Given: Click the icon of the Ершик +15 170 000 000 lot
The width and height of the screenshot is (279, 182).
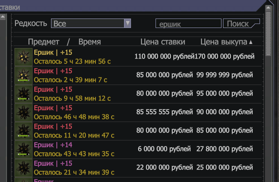Looking at the screenshot, I should pos(23,57).
